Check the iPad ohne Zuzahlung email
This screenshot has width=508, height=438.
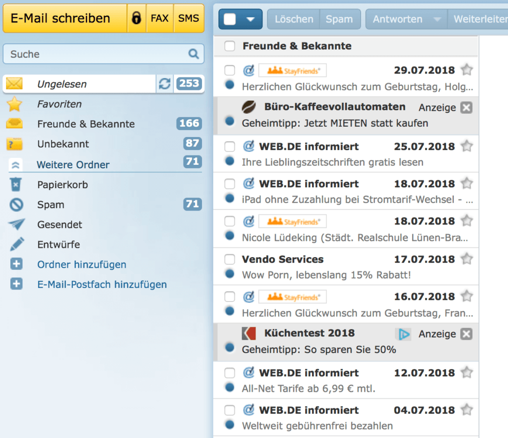230,184
